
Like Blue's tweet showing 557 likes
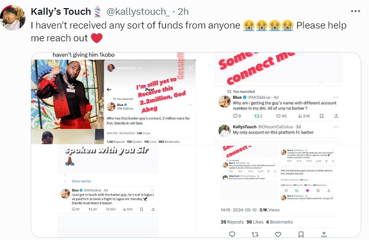[x=111, y=209]
